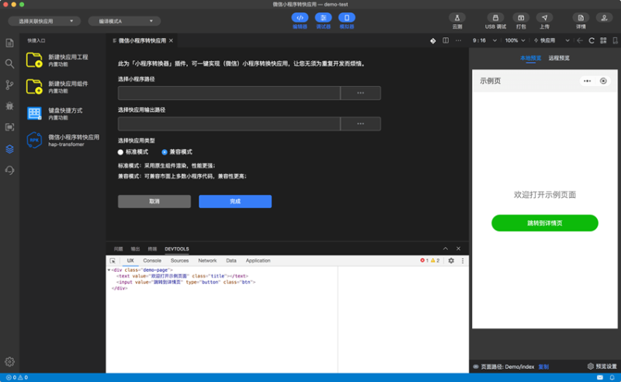621x382 pixels.
Task: Open the devtools Sources tab
Action: (179, 261)
